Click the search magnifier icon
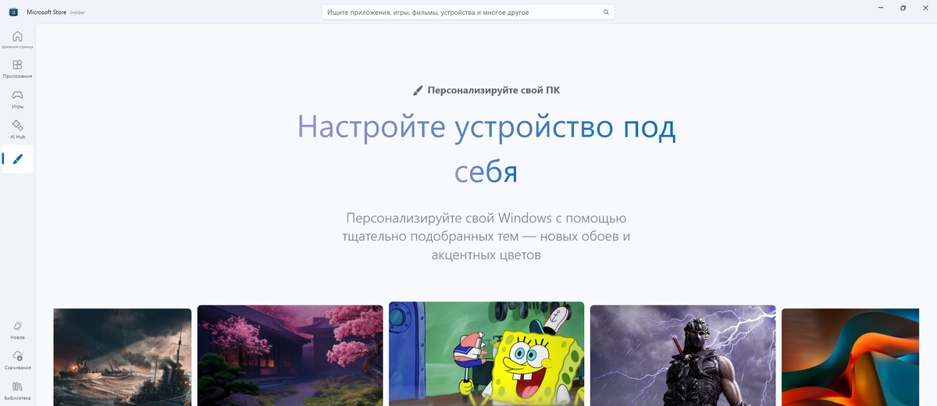 606,12
